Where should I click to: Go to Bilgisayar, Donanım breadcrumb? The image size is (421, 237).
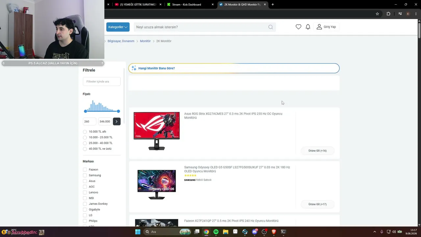click(121, 41)
